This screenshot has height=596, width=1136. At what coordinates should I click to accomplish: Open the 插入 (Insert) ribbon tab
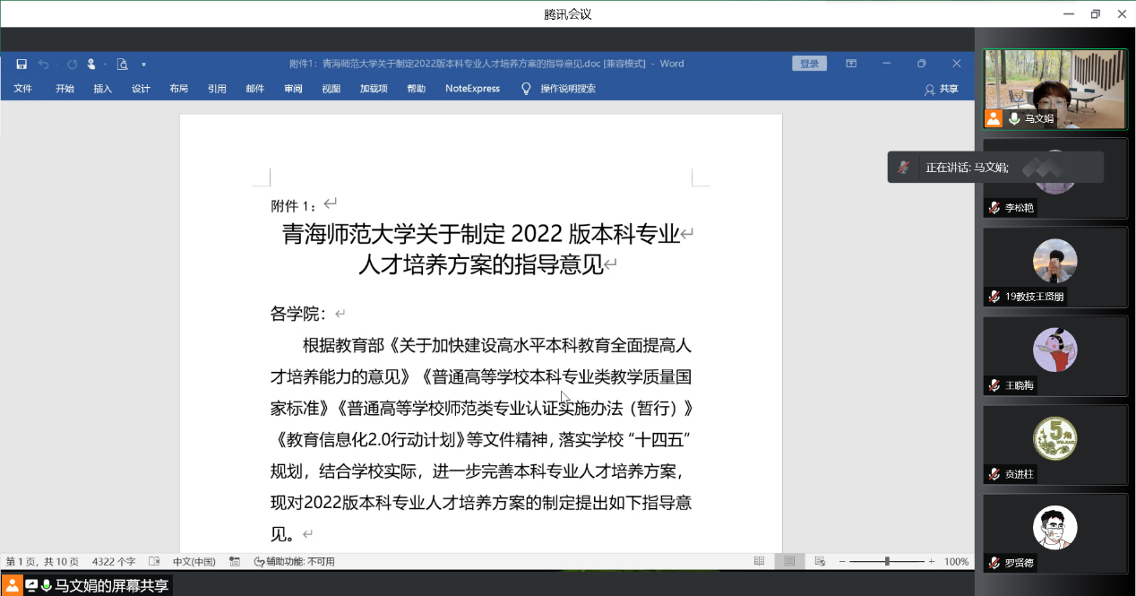[102, 89]
